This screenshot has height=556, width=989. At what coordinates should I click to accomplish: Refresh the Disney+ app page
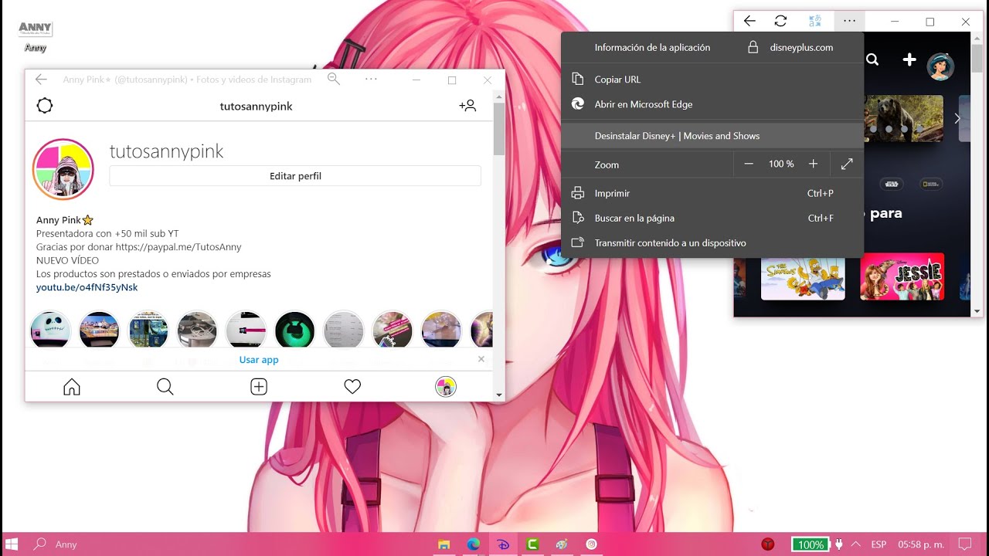pos(780,22)
